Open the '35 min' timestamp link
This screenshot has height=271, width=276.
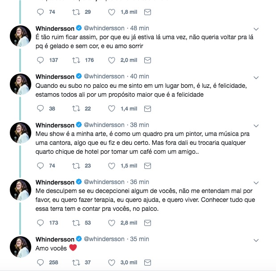139,239
